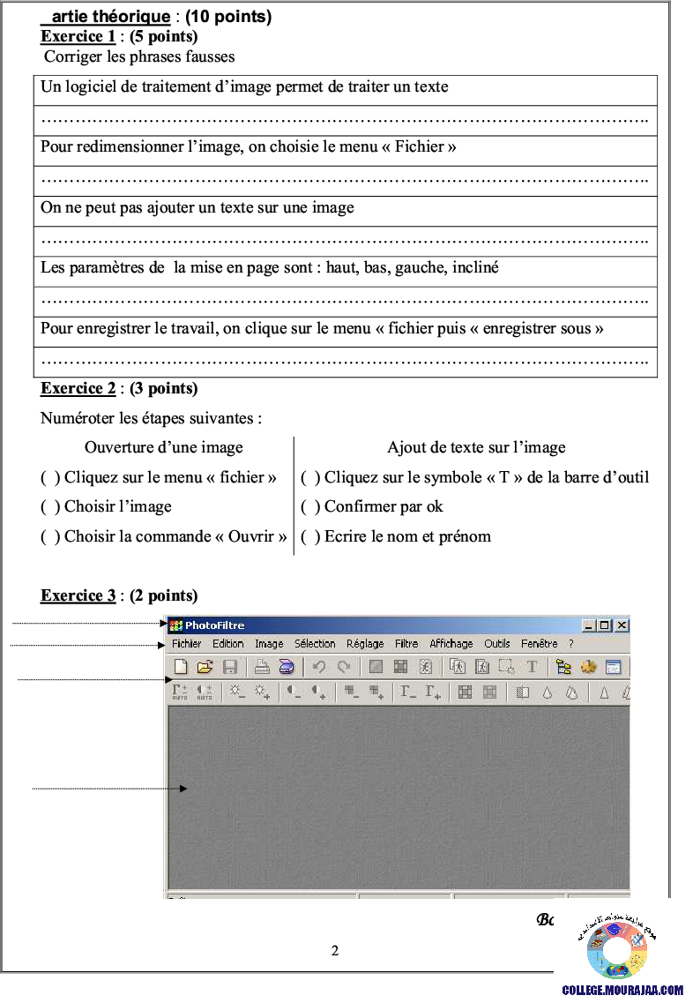Click the question mark help menu
693x1003 pixels.
(x=570, y=644)
